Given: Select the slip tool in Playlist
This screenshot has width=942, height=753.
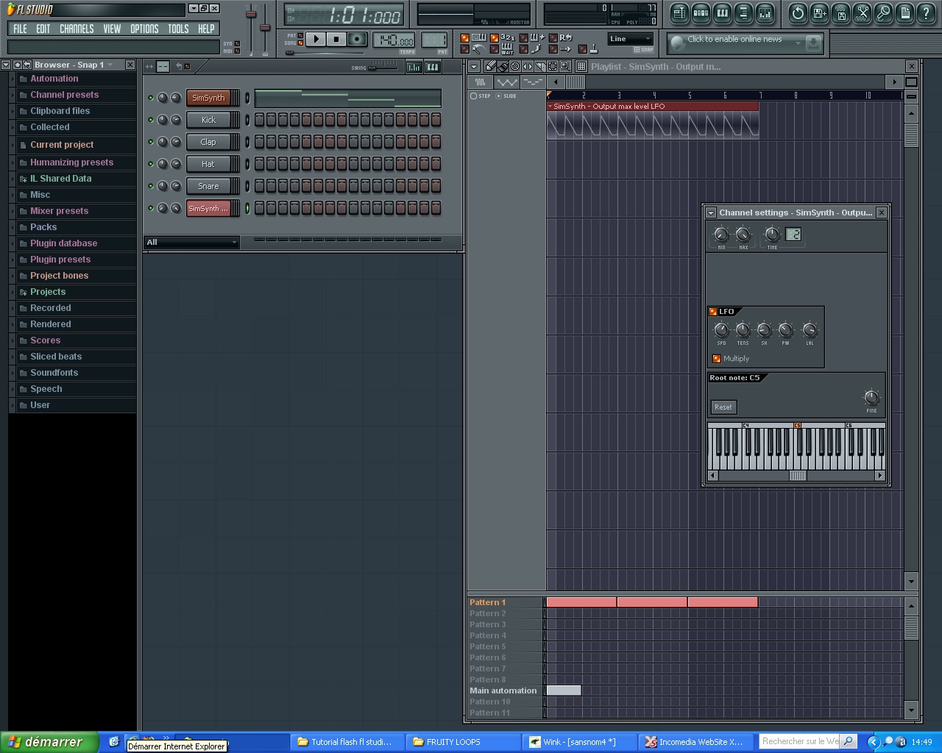Looking at the screenshot, I should (x=528, y=66).
